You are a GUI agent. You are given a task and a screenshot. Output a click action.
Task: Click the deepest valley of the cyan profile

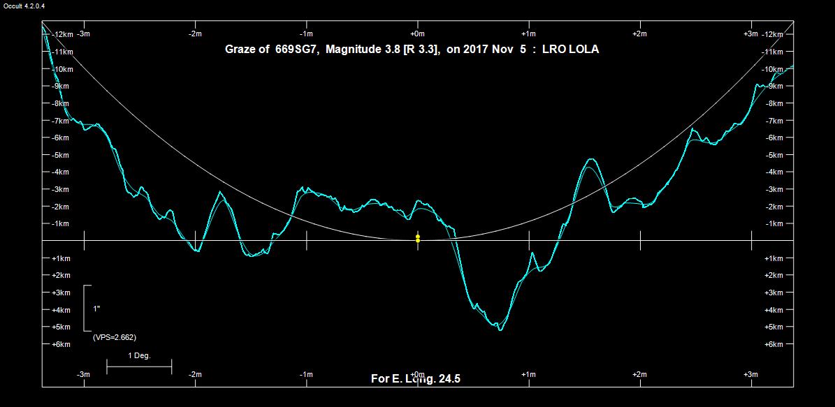(x=500, y=328)
